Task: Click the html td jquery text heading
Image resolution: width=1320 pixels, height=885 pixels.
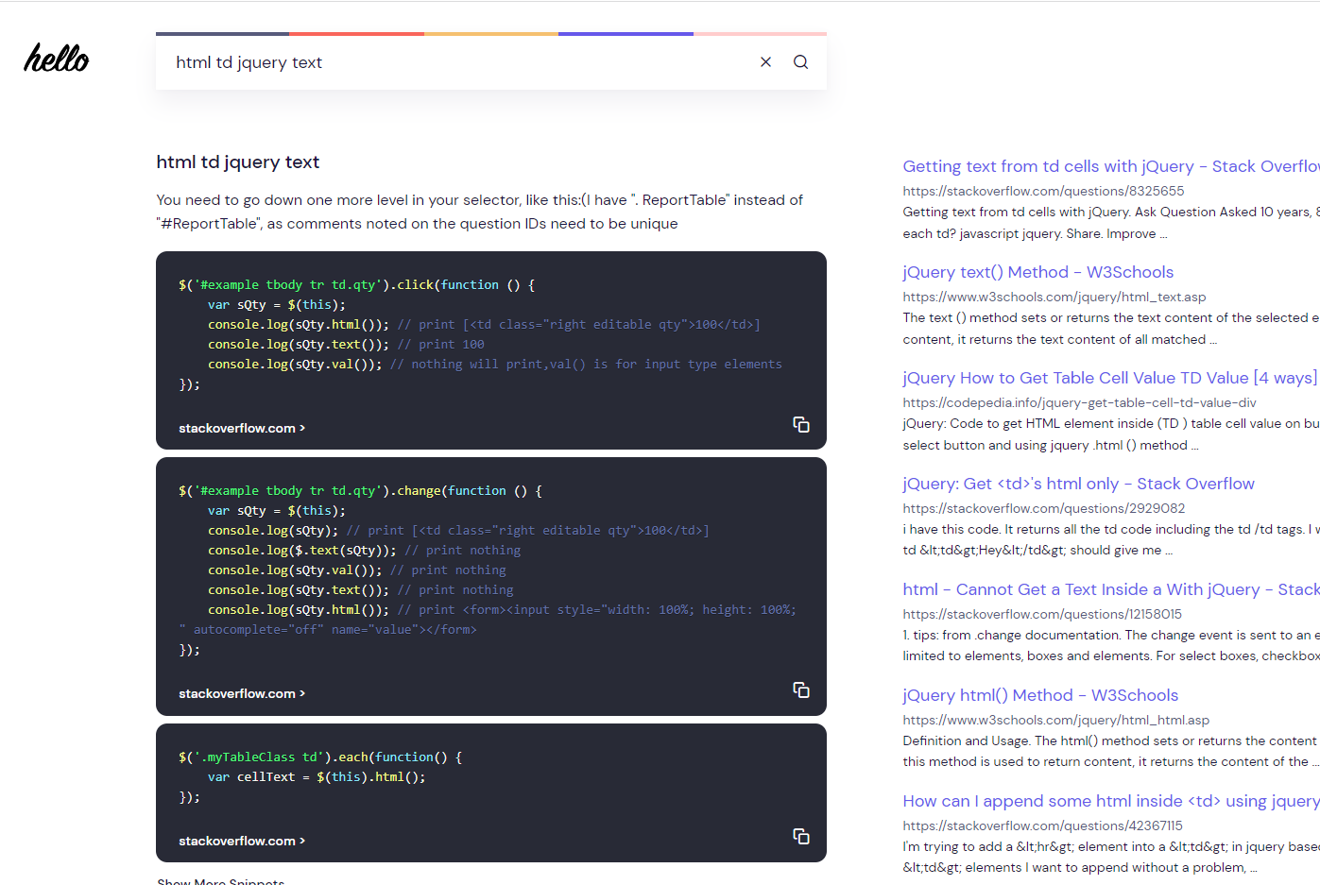Action: coord(238,162)
